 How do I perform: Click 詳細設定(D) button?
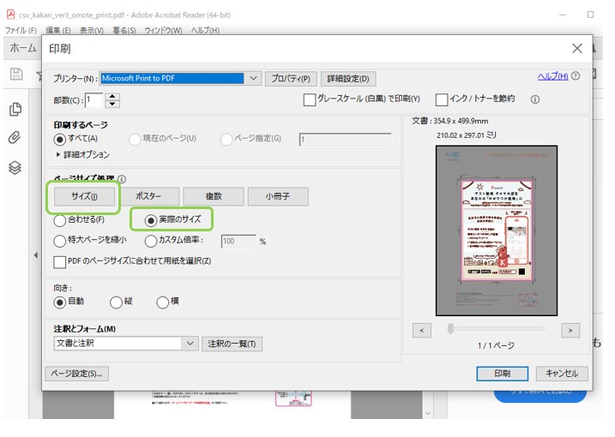point(348,79)
